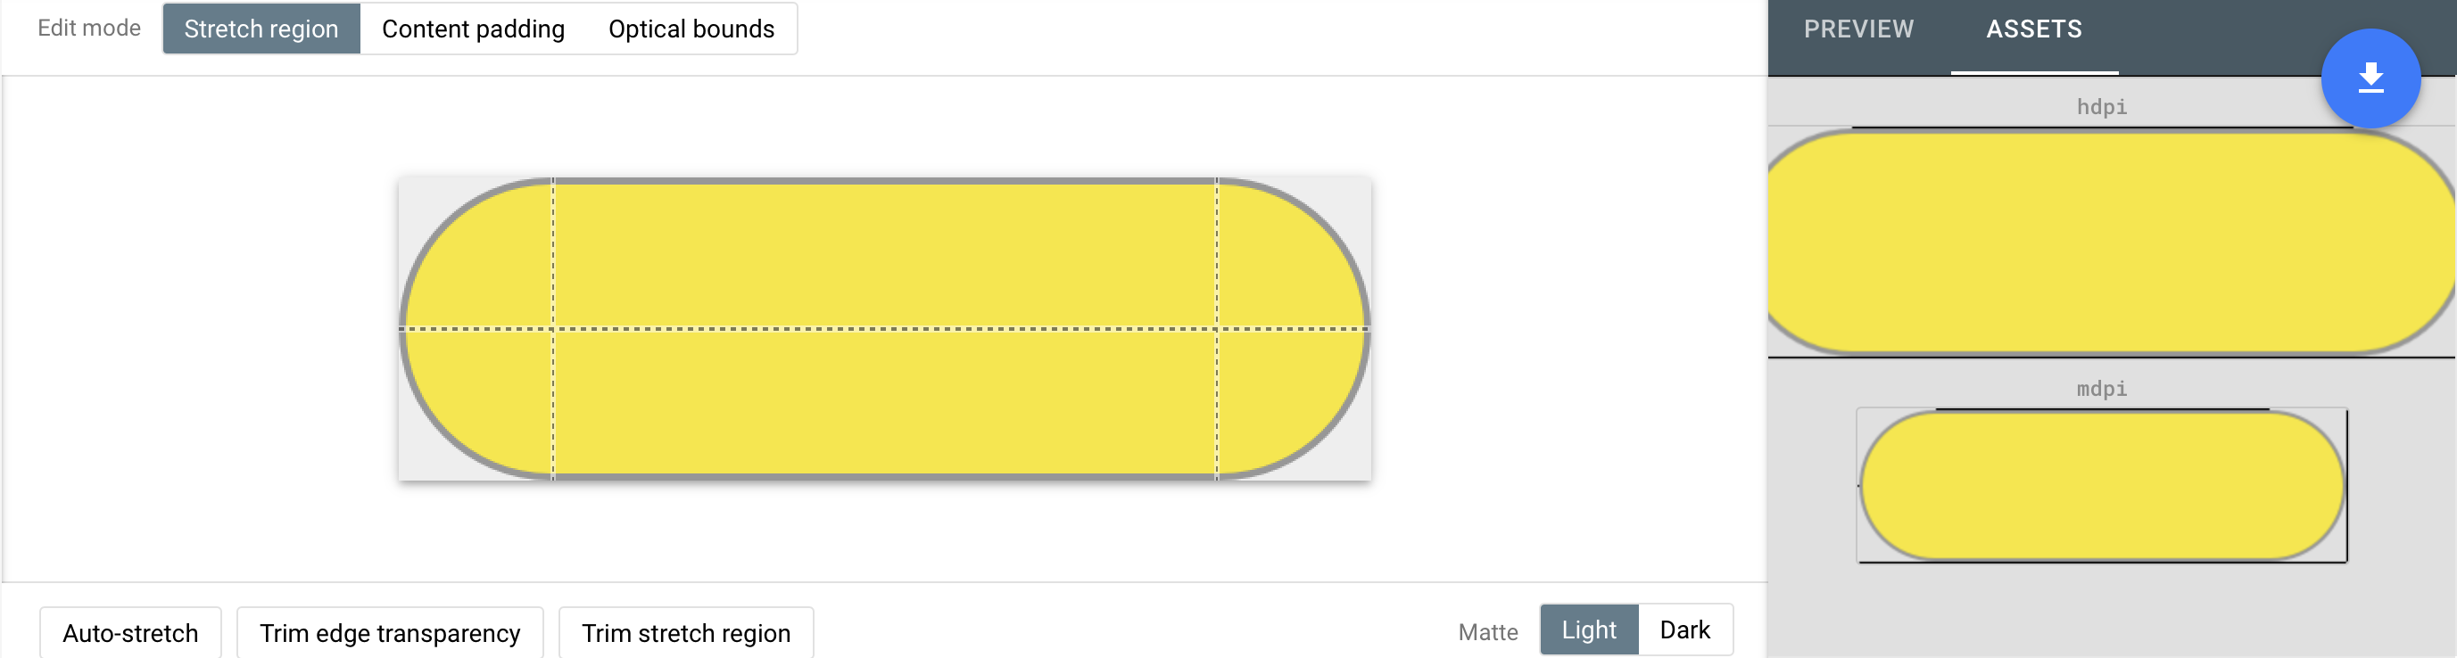Click the hdpi asset thumbnail
This screenshot has height=658, width=2457.
[x=2112, y=243]
